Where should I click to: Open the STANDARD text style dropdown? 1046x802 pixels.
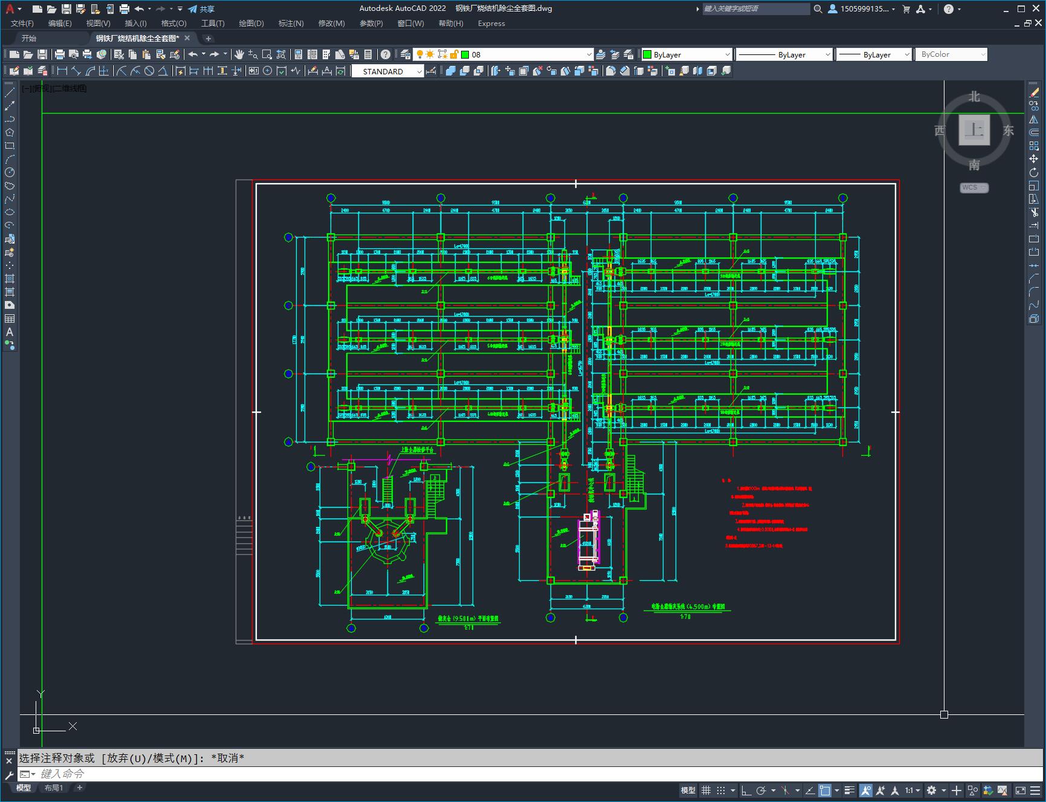tap(387, 71)
